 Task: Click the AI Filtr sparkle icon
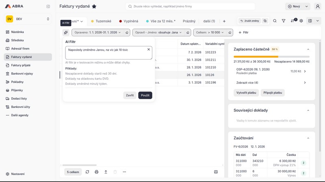pos(66,32)
